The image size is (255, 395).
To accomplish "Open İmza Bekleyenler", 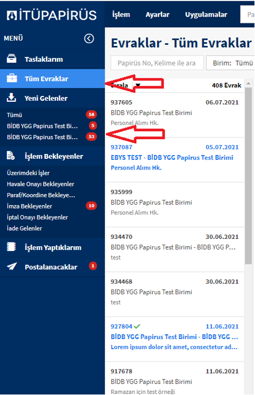I will [29, 206].
